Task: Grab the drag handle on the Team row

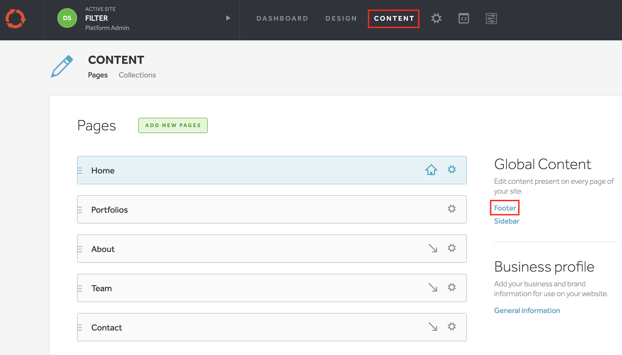Action: (80, 288)
